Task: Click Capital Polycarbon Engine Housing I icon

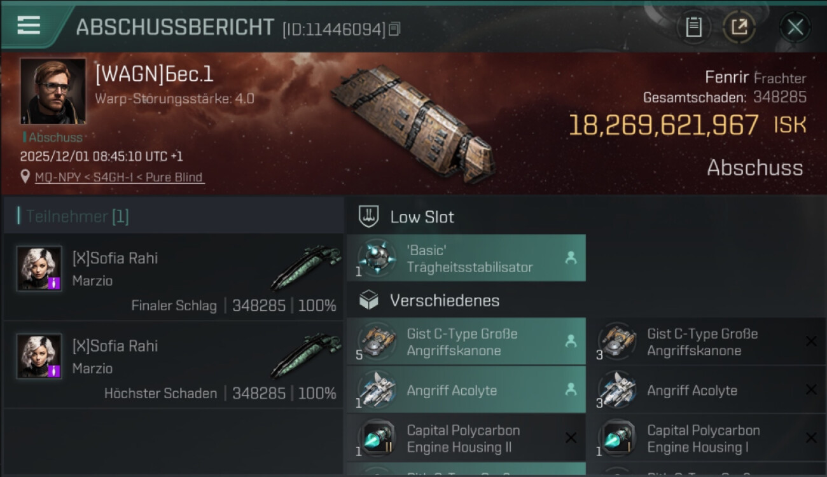Action: pyautogui.click(x=617, y=439)
